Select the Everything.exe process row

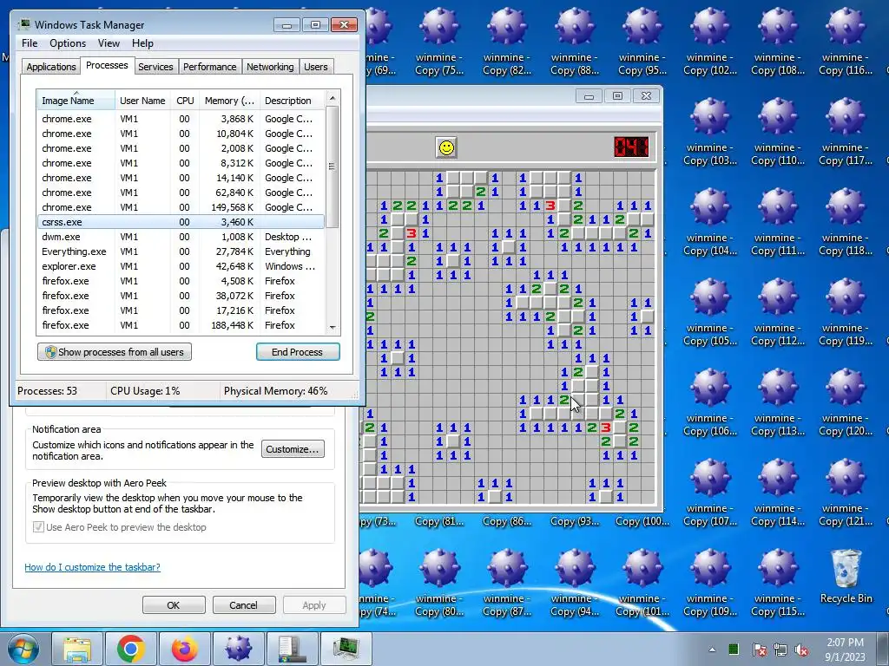click(x=181, y=251)
